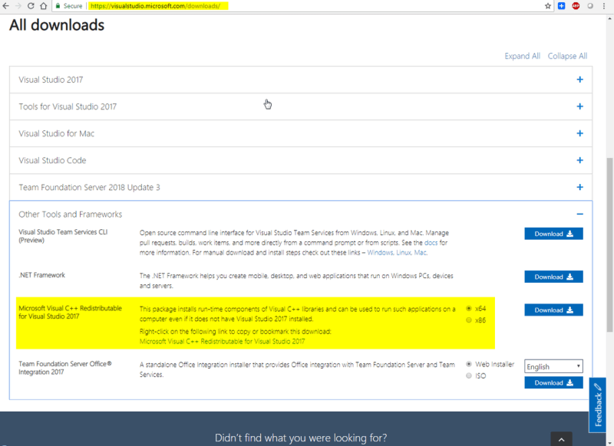Click the blue plus extension icon

coord(562,6)
